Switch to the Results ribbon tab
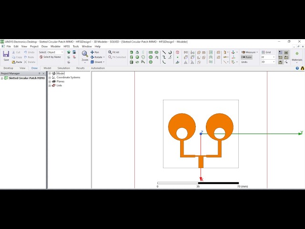This screenshot has width=305, height=229. point(81,68)
